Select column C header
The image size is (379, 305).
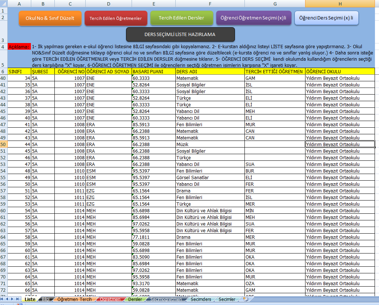click(70, 4)
